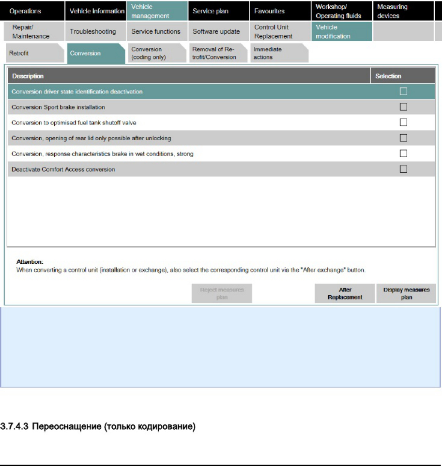
Task: Select 'Deactivate Comfort Access conversion' row text
Action: [63, 169]
